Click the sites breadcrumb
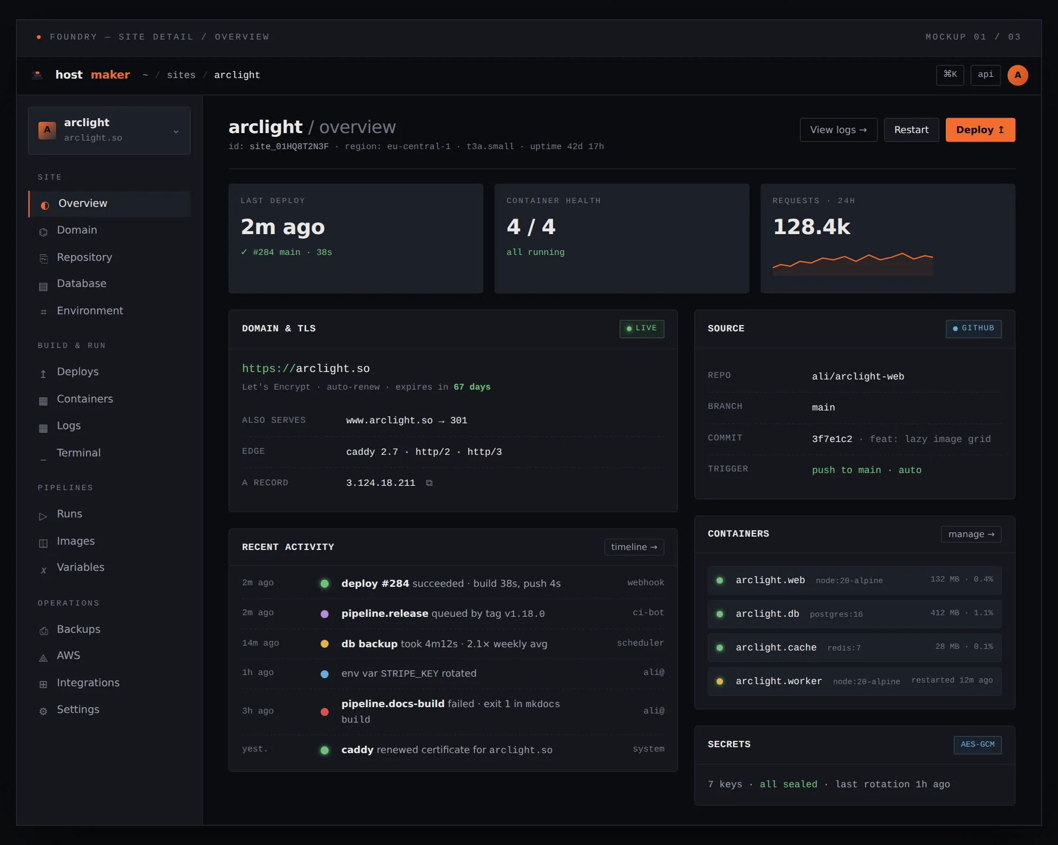This screenshot has height=845, width=1058. click(x=181, y=75)
